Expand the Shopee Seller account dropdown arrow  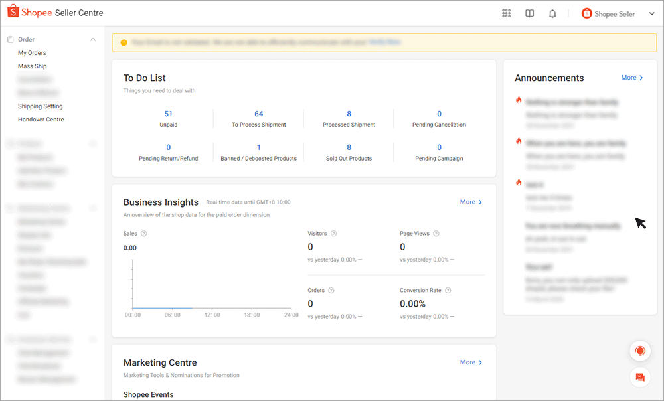coord(652,13)
